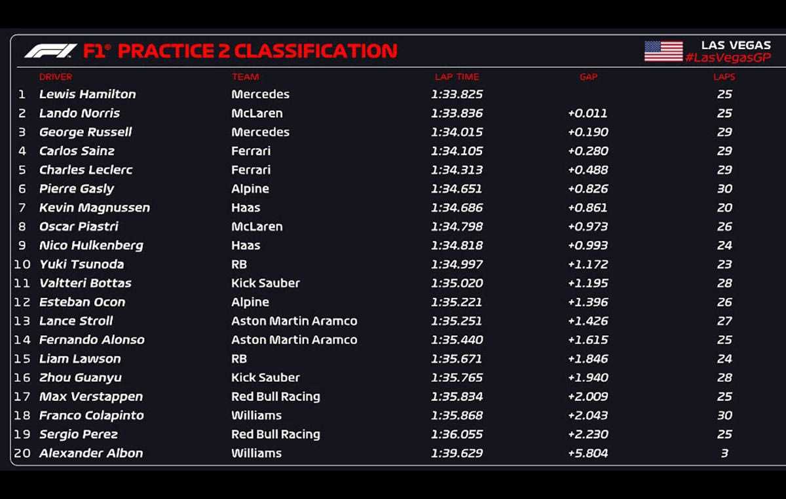Click Pierre Gasly's 30 laps count

tap(724, 189)
